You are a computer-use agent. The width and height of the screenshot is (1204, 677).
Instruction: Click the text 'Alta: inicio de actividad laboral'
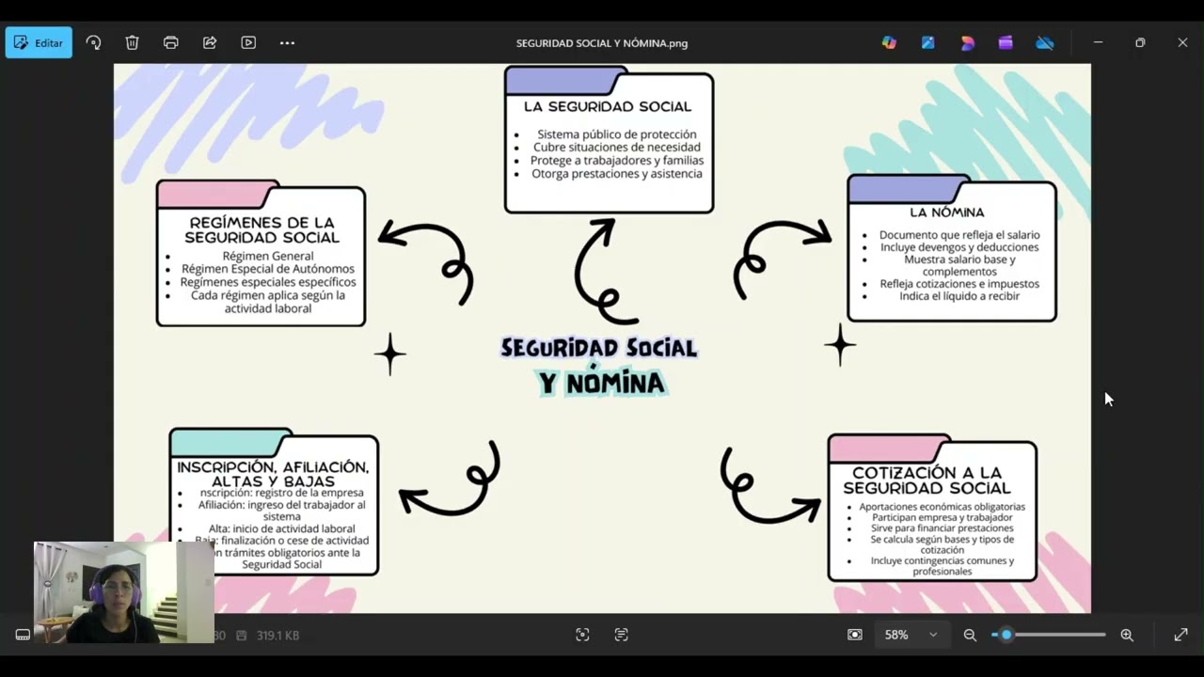pos(282,528)
